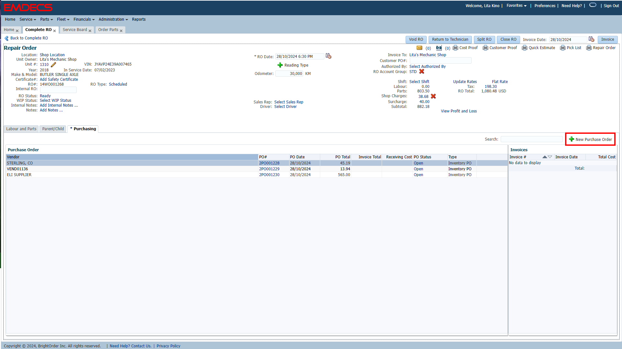The width and height of the screenshot is (622, 349).
Task: Click the Pick List printer icon
Action: pos(563,48)
